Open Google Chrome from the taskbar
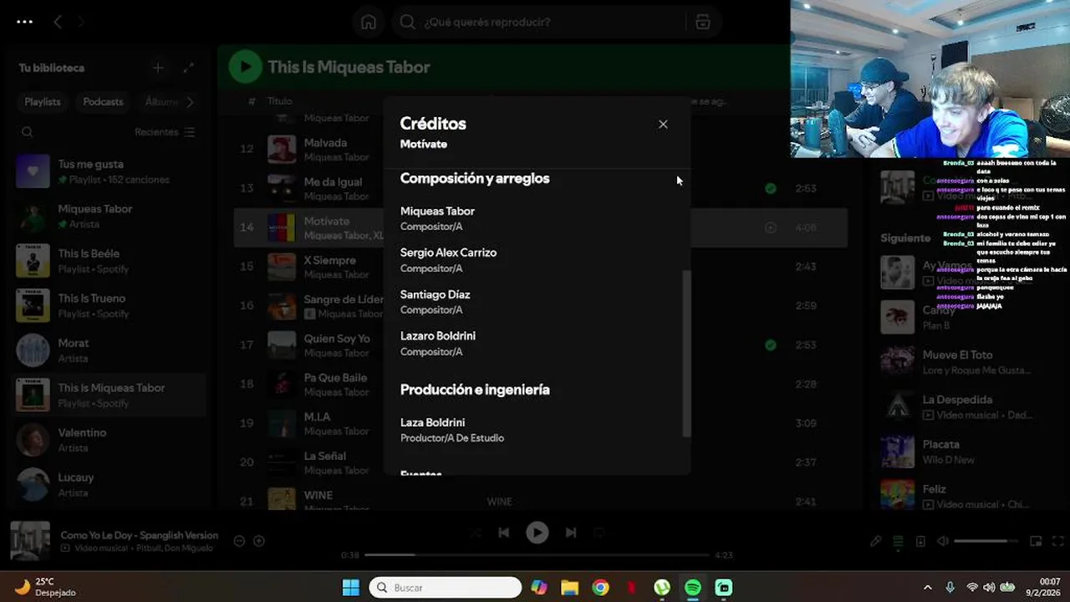The image size is (1070, 602). point(600,588)
